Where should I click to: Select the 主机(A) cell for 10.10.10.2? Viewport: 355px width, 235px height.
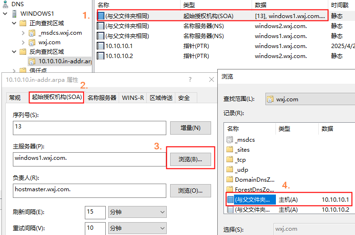(288, 210)
